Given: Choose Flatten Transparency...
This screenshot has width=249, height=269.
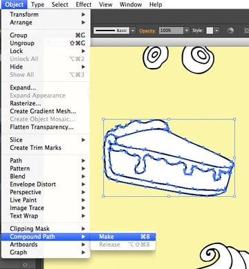Looking at the screenshot, I should click(46, 127).
